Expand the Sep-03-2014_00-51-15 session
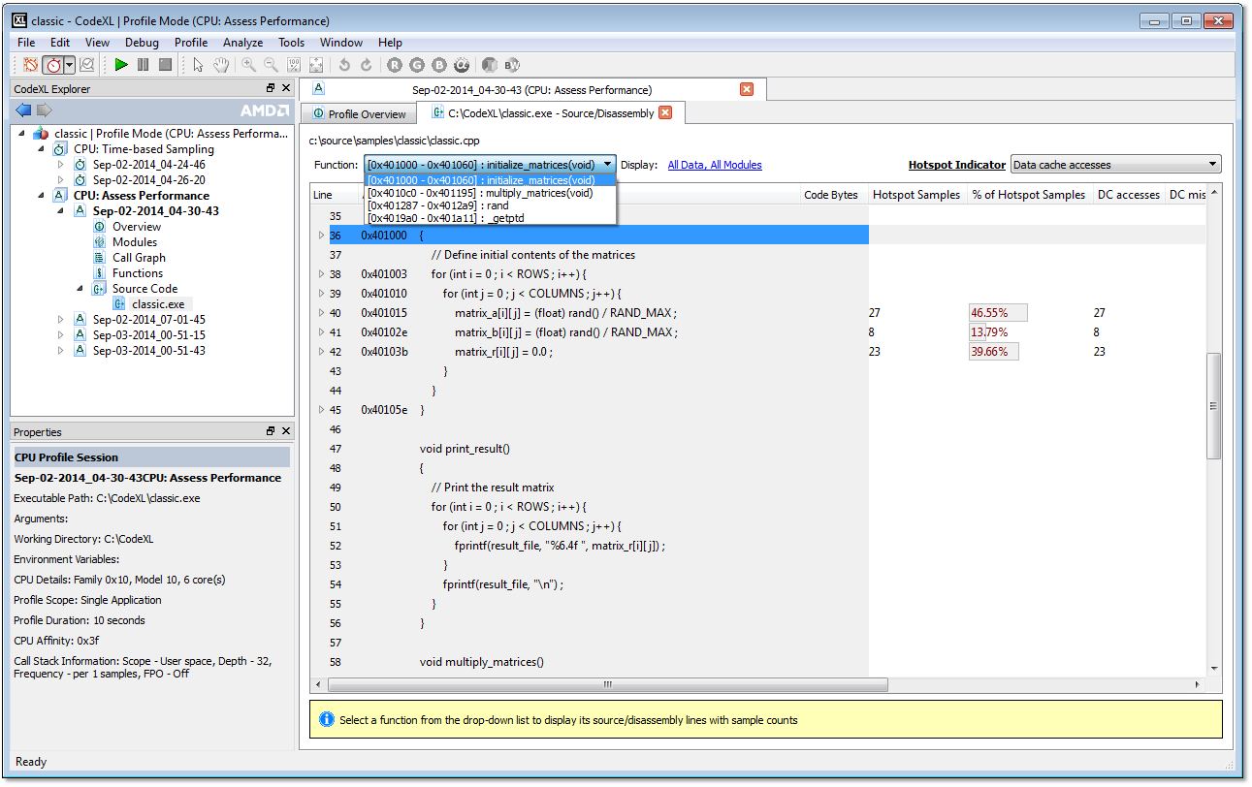 tap(60, 335)
